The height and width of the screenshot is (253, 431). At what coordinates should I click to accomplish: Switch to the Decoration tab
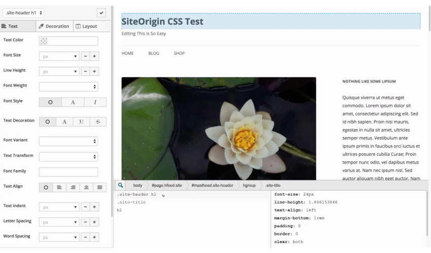pyautogui.click(x=54, y=26)
